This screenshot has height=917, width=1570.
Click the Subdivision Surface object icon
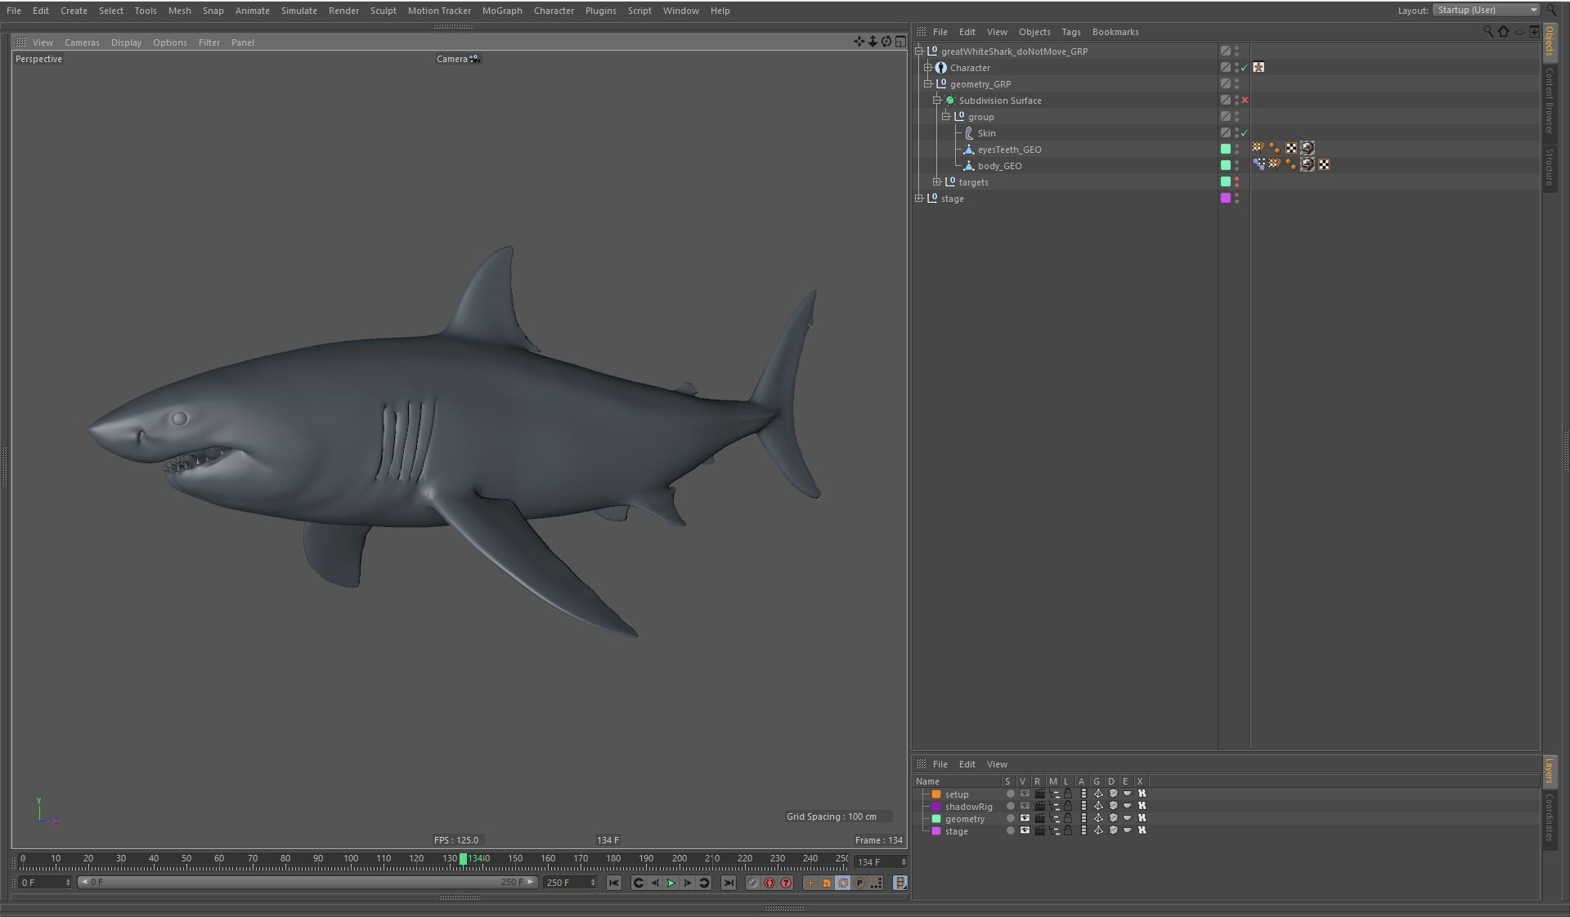[x=950, y=101]
